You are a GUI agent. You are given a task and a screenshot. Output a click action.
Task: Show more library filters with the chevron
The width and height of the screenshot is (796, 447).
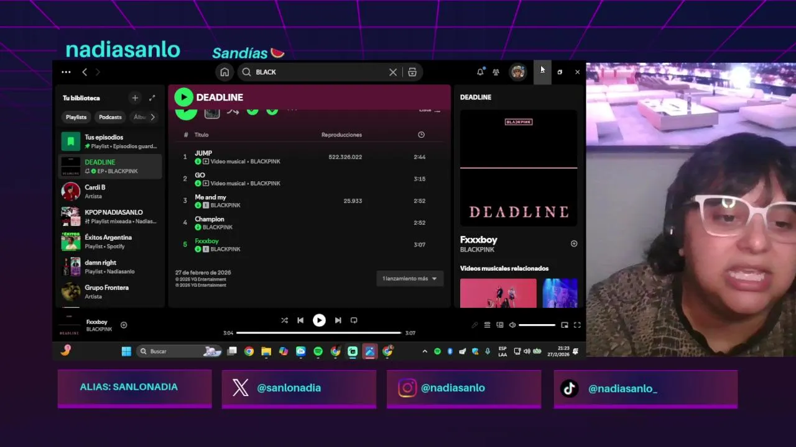tap(152, 117)
